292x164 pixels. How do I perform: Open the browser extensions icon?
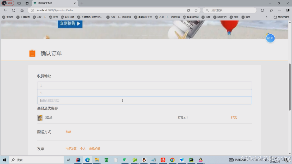click(x=262, y=10)
